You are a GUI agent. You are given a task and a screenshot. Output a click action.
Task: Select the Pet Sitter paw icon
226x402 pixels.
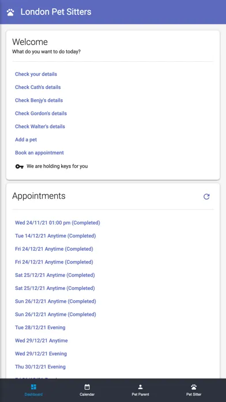coord(194,386)
